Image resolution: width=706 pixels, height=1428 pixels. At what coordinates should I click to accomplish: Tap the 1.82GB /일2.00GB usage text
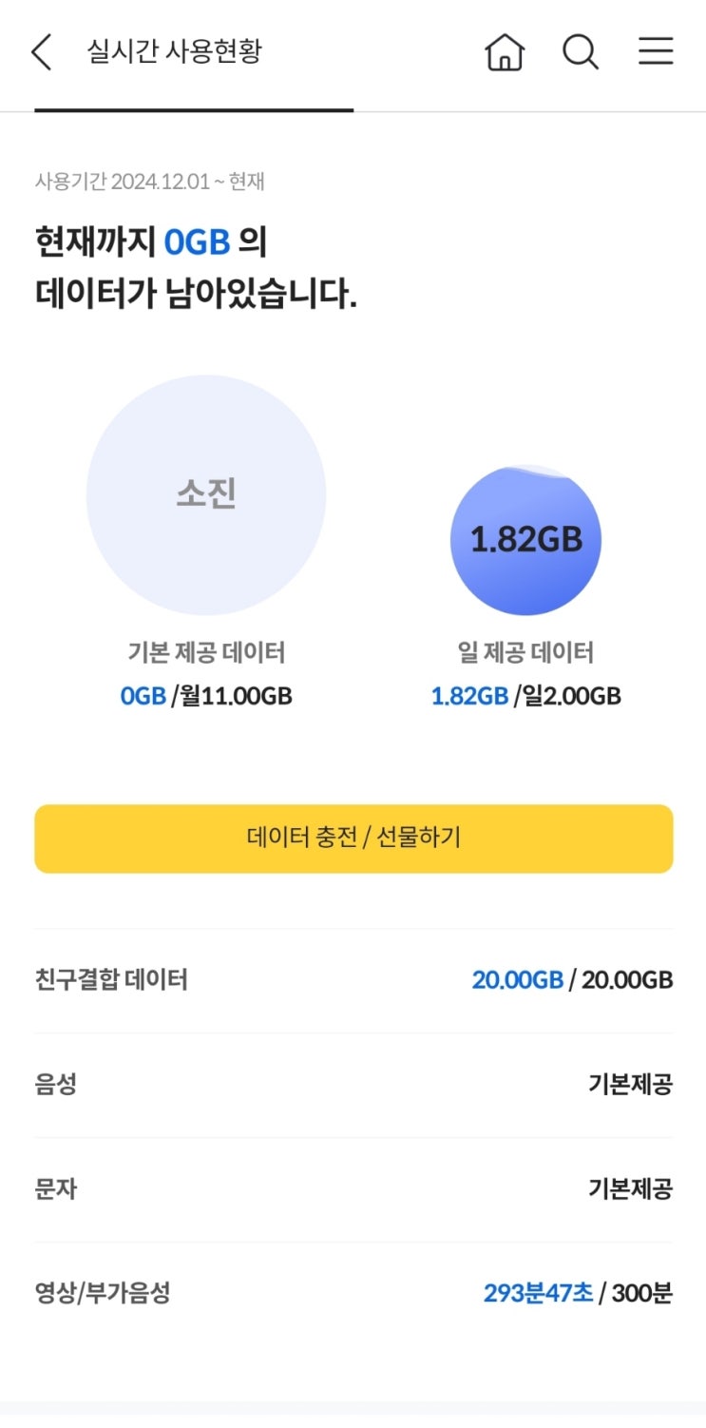[525, 697]
